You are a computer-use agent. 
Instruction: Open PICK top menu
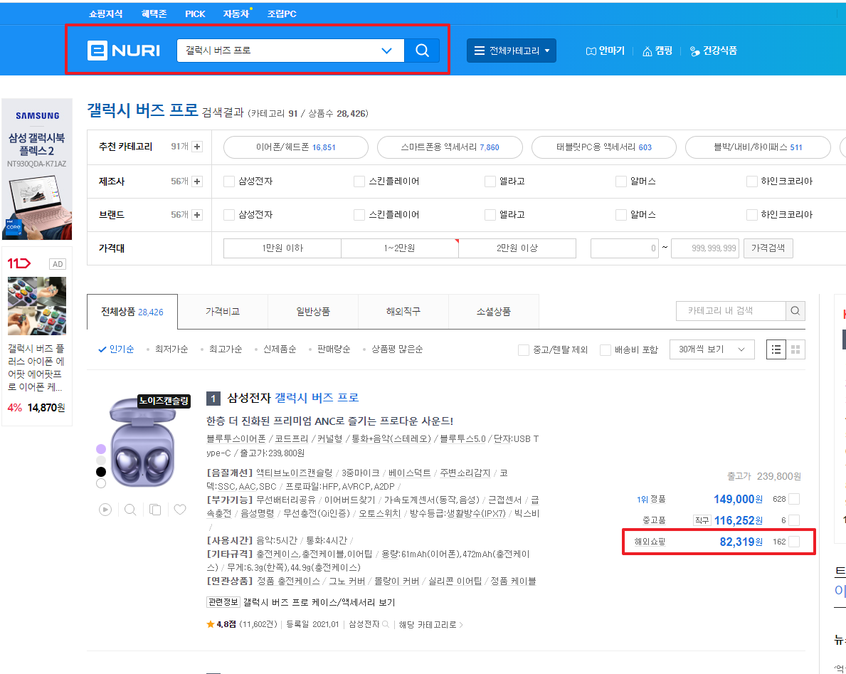click(x=195, y=14)
